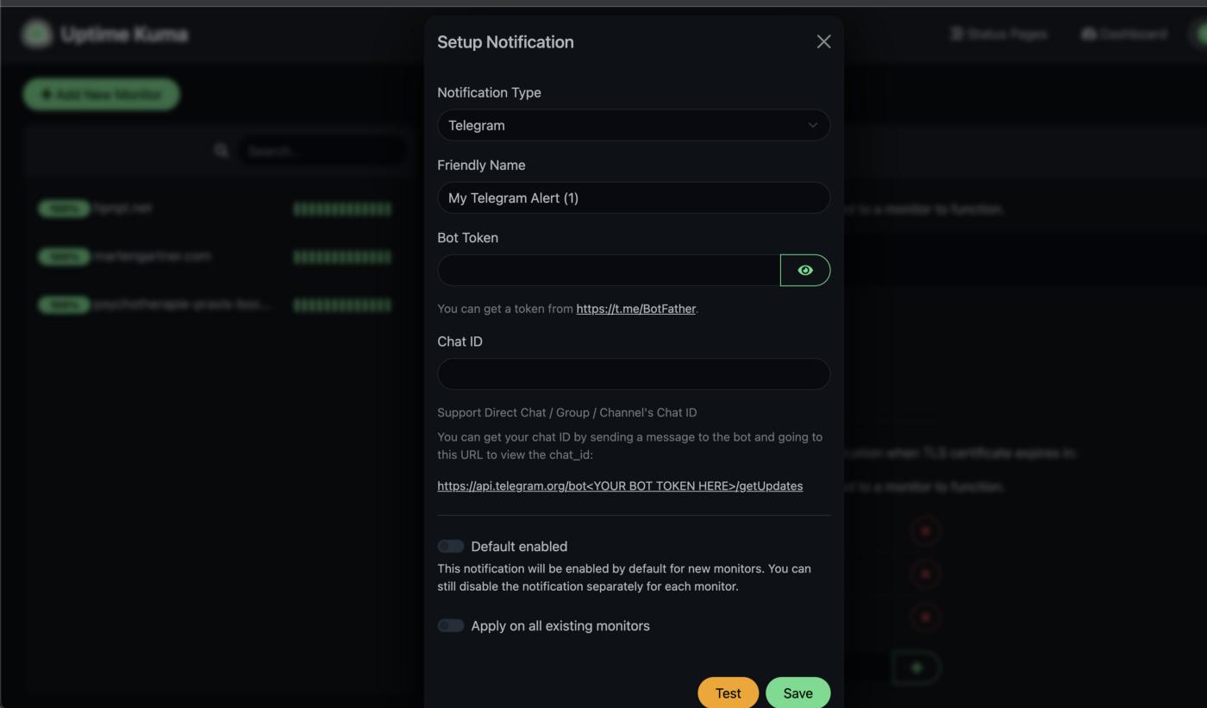Show the bot token using eye icon
This screenshot has height=708, width=1207.
(x=804, y=270)
